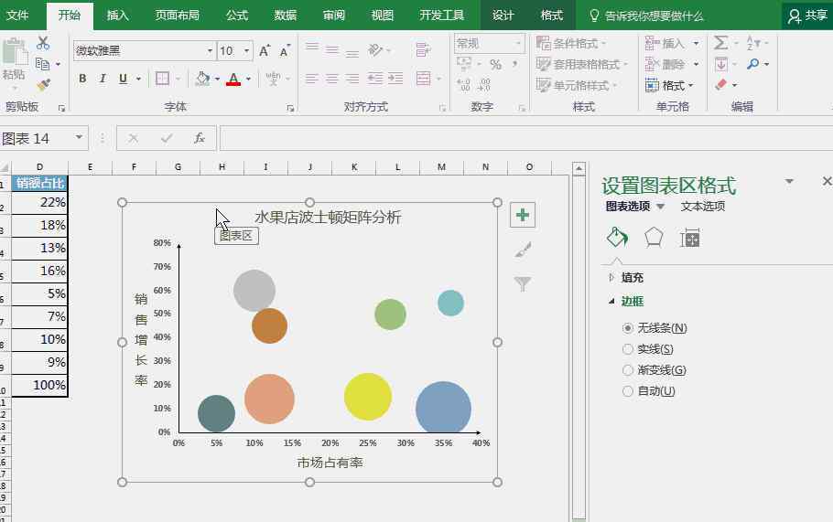833x522 pixels.
Task: Click the gray bubble in chart
Action: 254,290
